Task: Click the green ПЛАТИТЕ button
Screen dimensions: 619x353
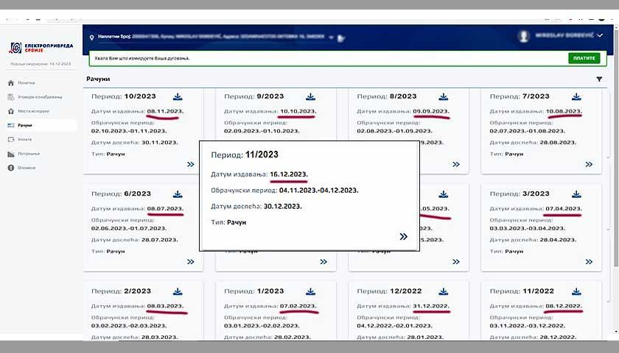Action: pos(584,58)
